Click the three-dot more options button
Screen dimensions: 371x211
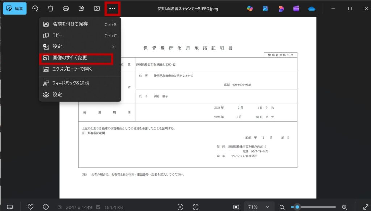[112, 8]
